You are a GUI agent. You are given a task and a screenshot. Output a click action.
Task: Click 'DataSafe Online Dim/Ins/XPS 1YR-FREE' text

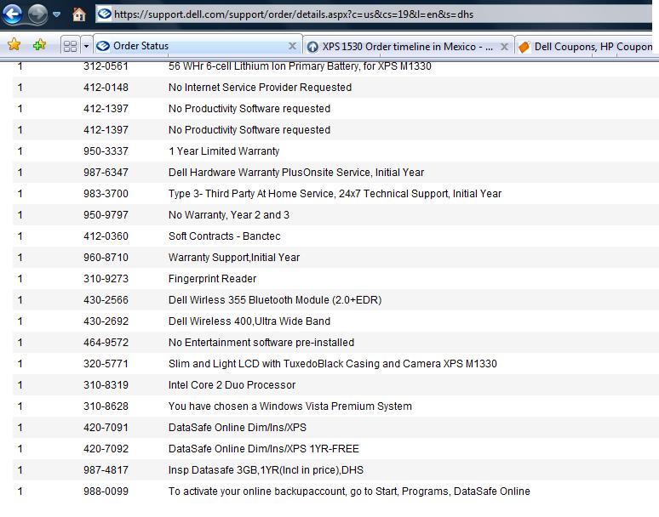pos(264,449)
